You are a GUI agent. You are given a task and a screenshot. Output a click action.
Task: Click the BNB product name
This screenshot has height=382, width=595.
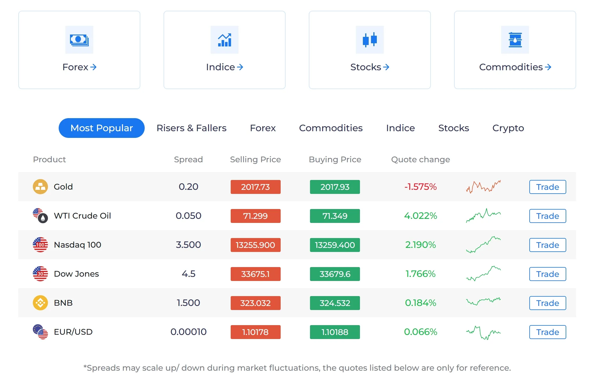[63, 303]
